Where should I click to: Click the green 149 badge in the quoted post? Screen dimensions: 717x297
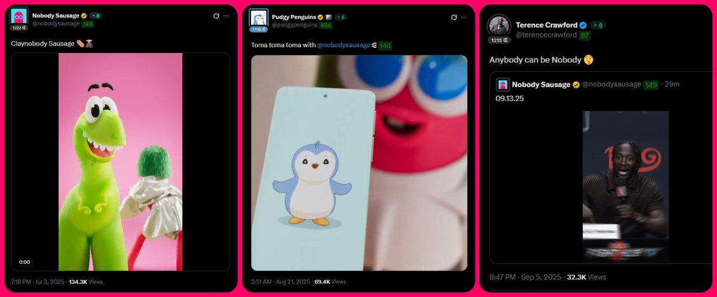tap(651, 85)
